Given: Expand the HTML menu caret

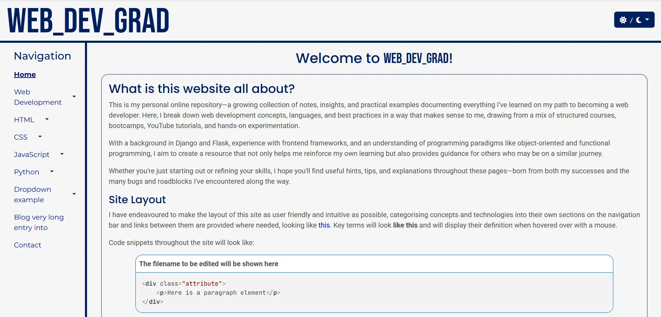Looking at the screenshot, I should [47, 119].
